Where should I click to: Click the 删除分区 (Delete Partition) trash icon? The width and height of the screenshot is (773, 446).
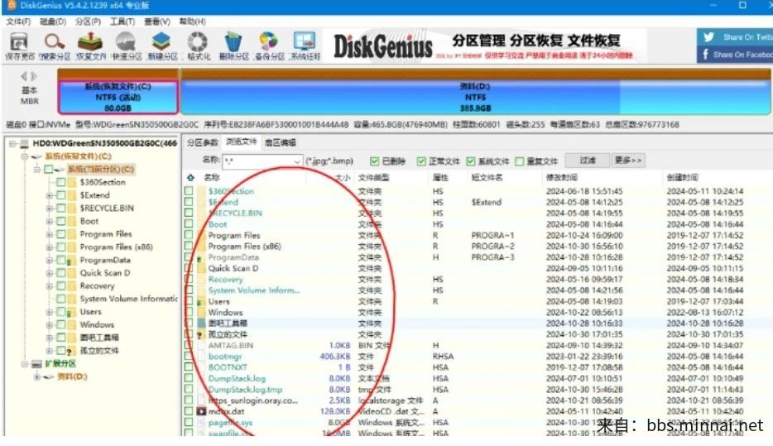click(x=233, y=45)
